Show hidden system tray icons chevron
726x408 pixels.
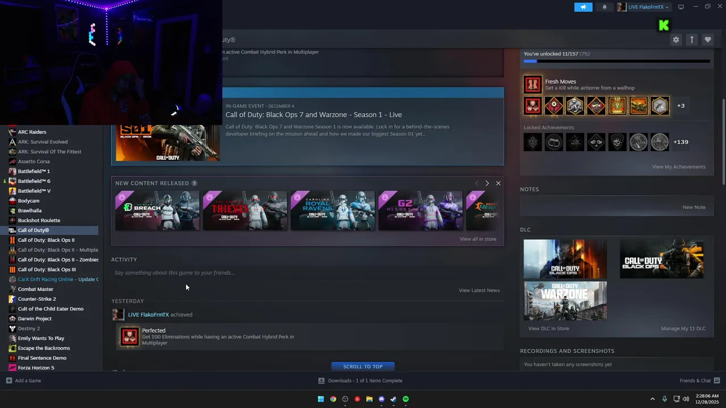pos(652,399)
